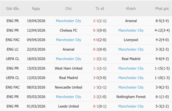This screenshot has height=111, width=172.
Task: Open Manchester City link in 19/04/2026 row
Action: pyautogui.click(x=69, y=21)
